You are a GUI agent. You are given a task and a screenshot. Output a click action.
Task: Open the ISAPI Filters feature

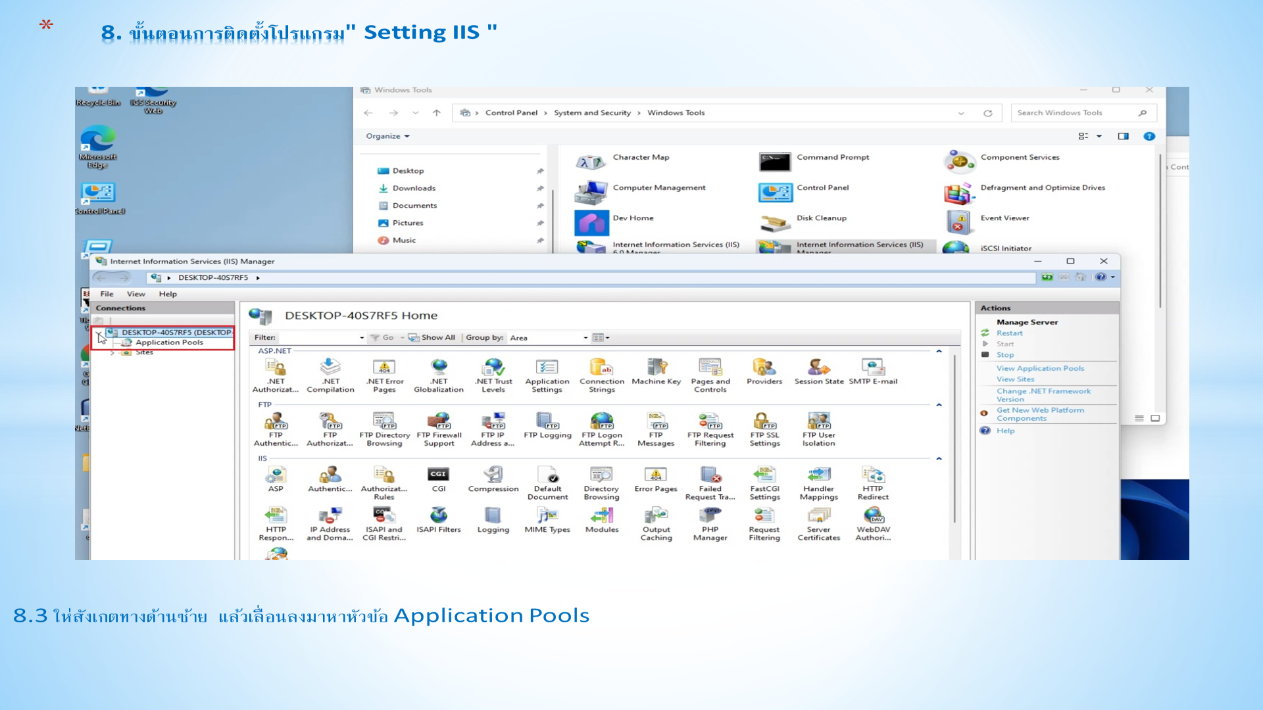tap(439, 520)
